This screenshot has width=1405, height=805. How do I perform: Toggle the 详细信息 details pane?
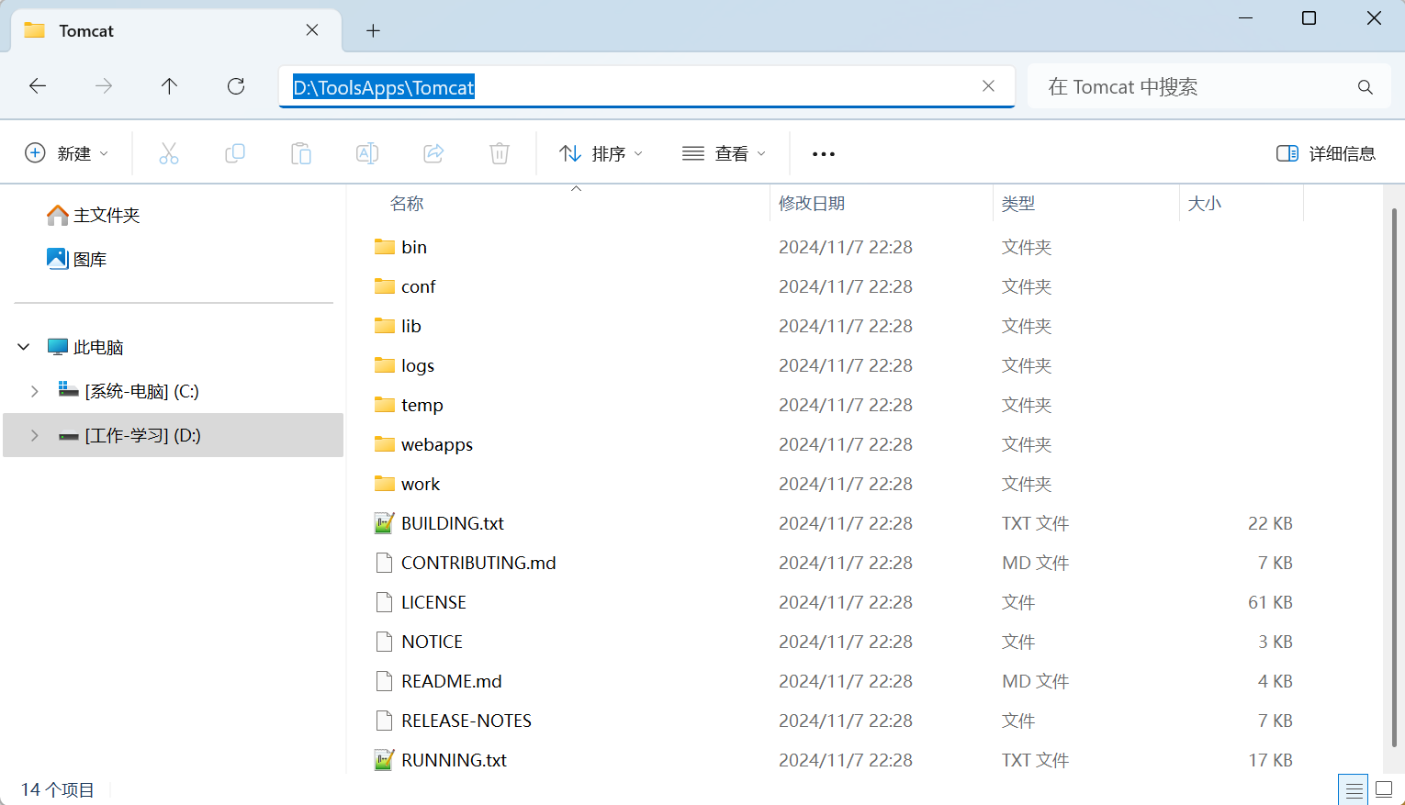point(1326,153)
